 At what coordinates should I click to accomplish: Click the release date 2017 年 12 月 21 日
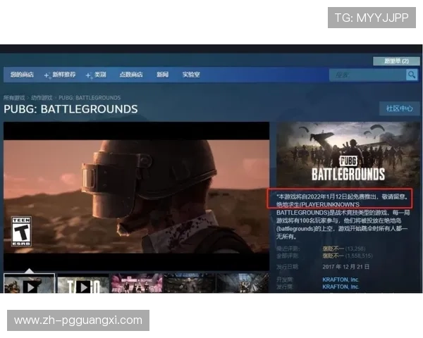pos(346,267)
